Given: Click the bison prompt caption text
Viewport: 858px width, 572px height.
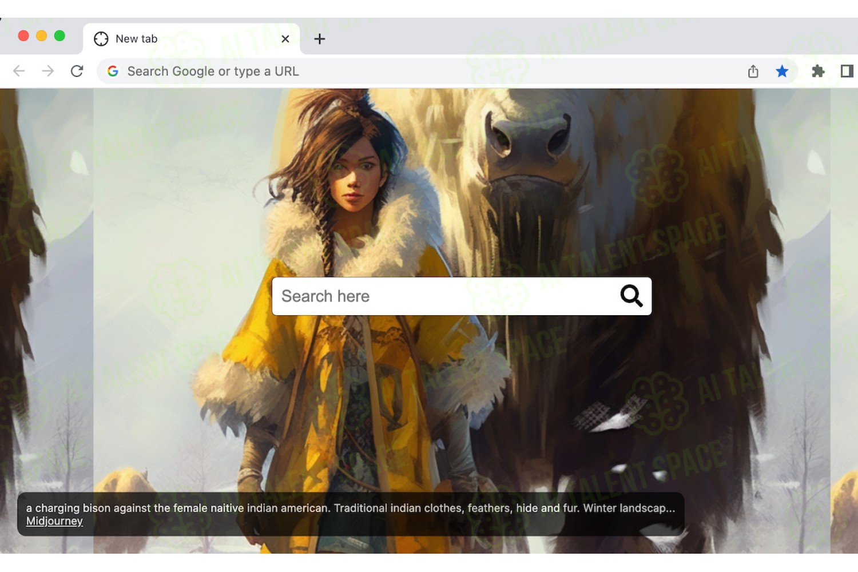Looking at the screenshot, I should 351,508.
